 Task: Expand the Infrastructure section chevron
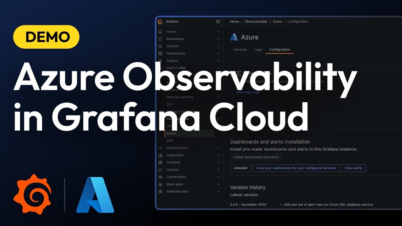coord(218,148)
